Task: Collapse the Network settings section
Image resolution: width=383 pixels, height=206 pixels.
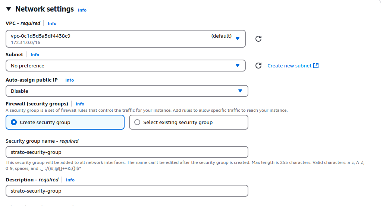Action: pyautogui.click(x=9, y=9)
